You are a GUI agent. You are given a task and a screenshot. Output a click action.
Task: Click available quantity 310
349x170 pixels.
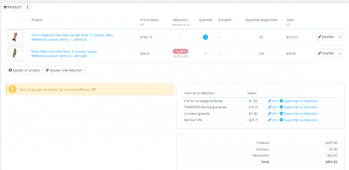(261, 54)
